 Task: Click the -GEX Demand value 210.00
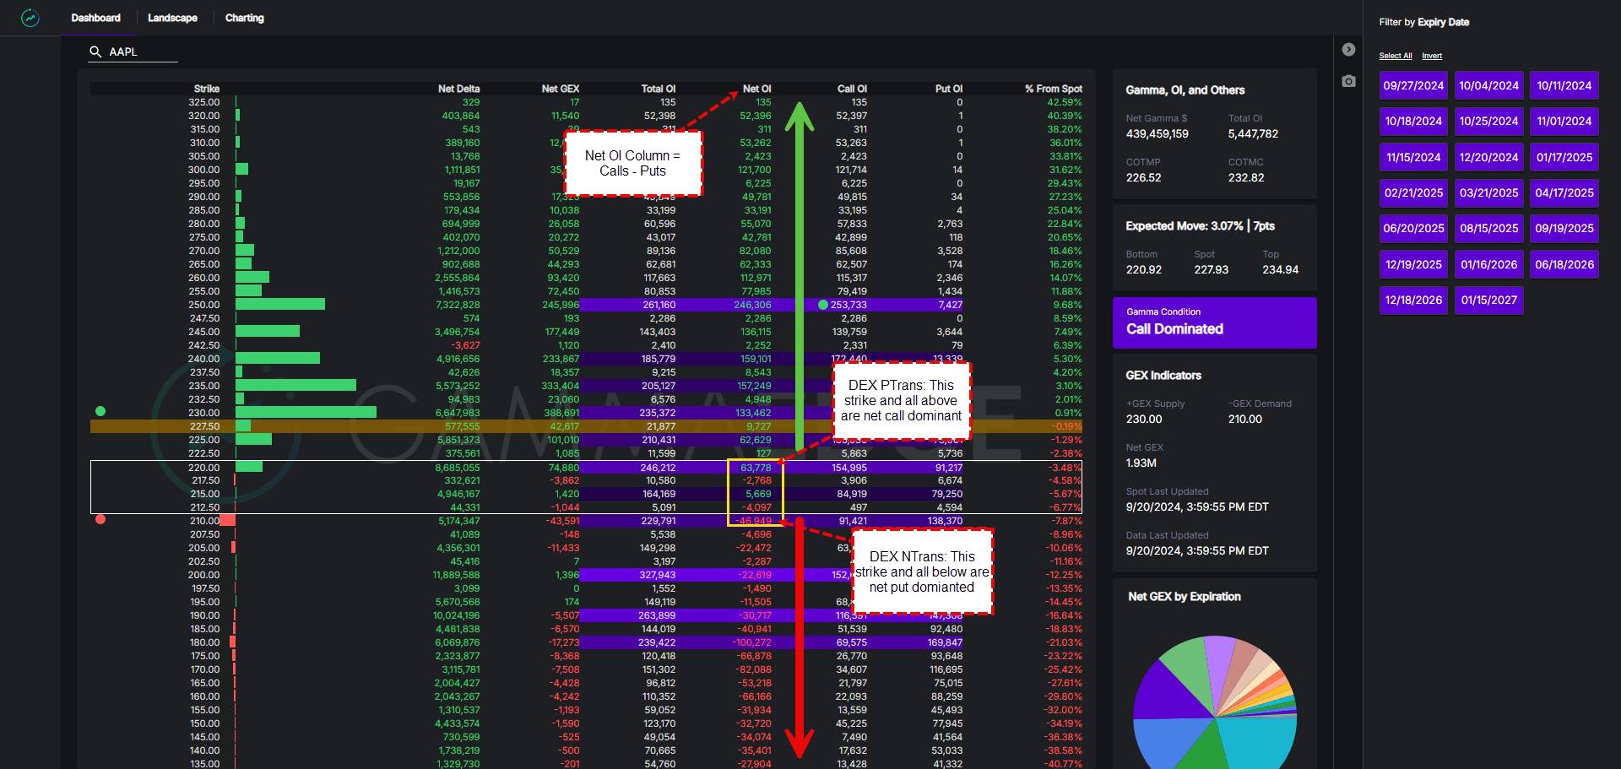(x=1245, y=419)
